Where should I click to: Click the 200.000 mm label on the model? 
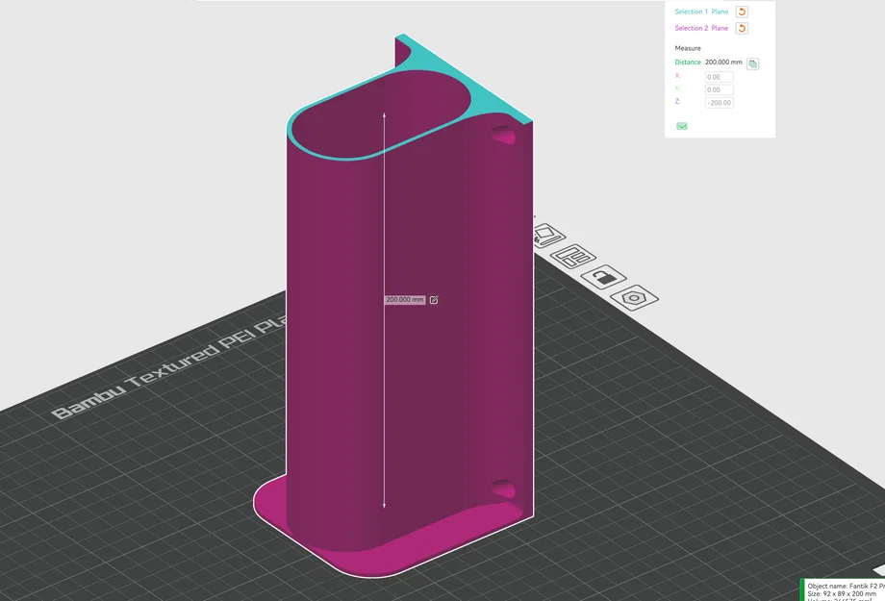pyautogui.click(x=405, y=300)
